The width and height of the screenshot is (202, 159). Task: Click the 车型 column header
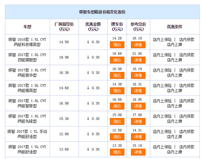(27, 27)
